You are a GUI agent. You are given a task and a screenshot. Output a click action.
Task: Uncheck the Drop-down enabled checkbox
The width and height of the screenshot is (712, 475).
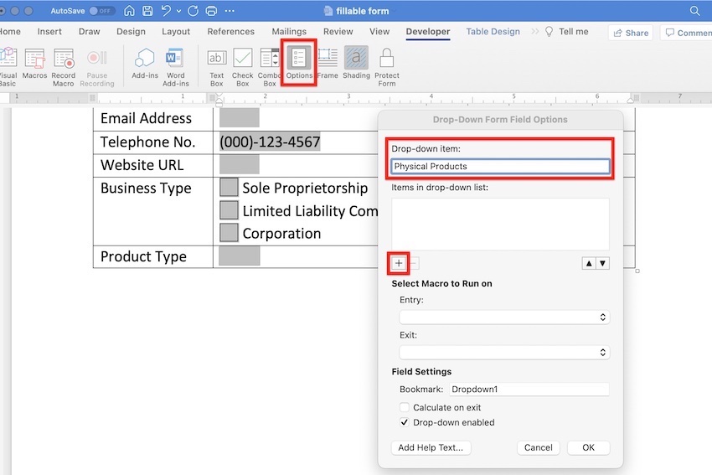[405, 423]
